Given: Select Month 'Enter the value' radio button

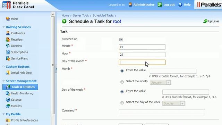Looking at the screenshot, I should pos(122,71).
